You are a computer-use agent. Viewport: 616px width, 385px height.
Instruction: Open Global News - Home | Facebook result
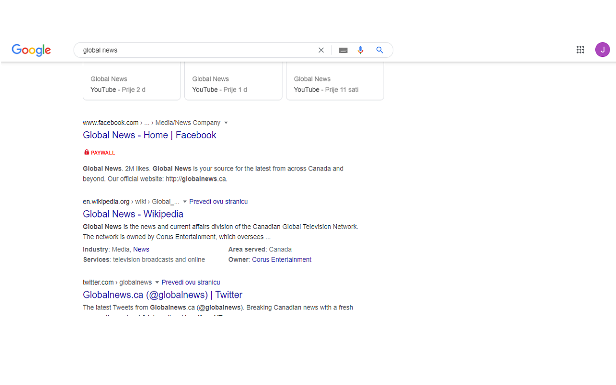pos(150,135)
